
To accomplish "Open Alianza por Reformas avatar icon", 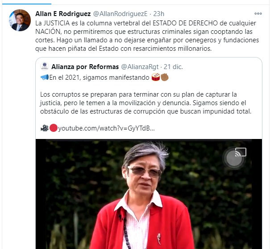I will pyautogui.click(x=45, y=66).
